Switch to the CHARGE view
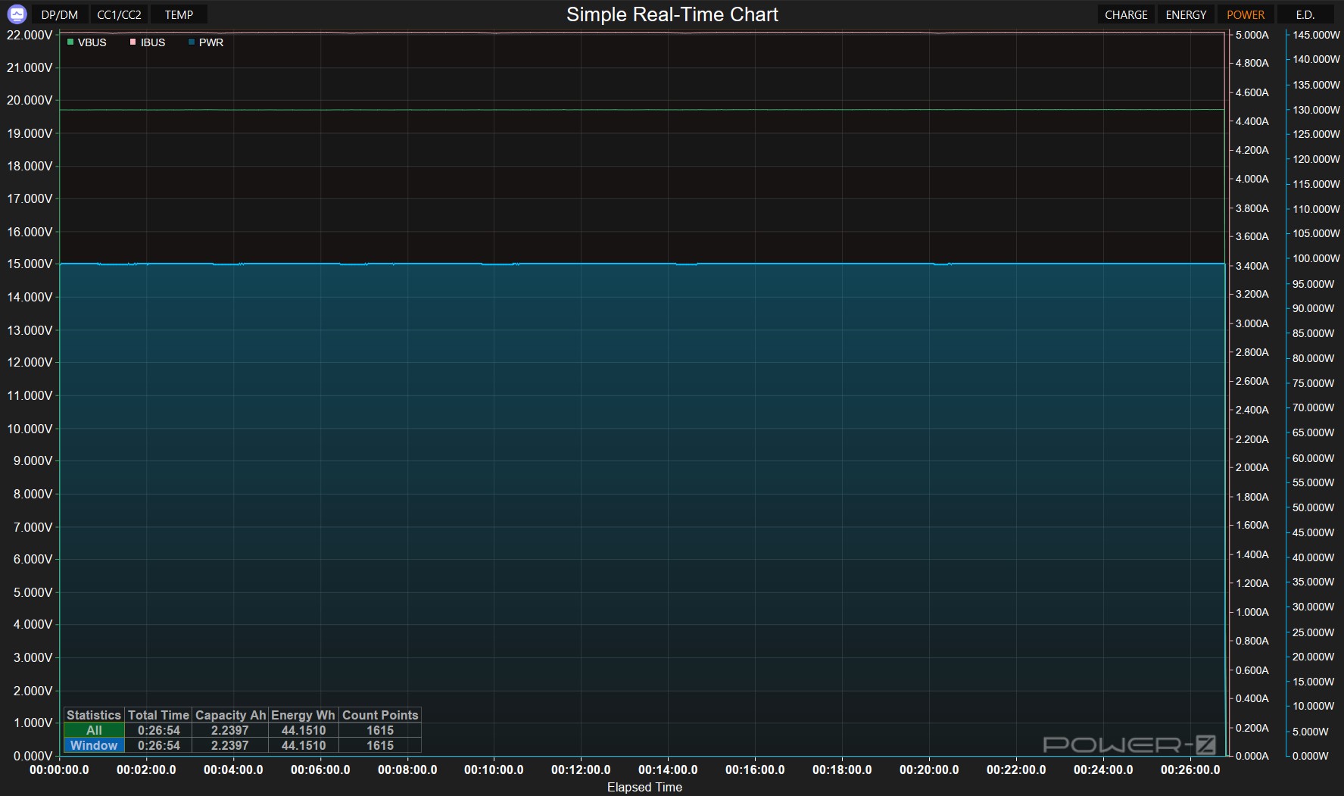This screenshot has width=1344, height=796. [1125, 15]
